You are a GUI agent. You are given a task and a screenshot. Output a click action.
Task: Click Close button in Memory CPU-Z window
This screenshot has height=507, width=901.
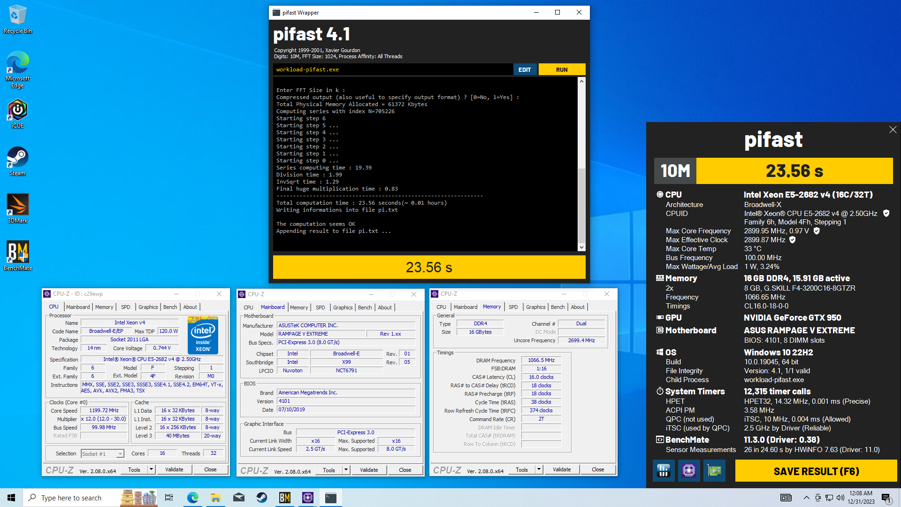coord(598,469)
